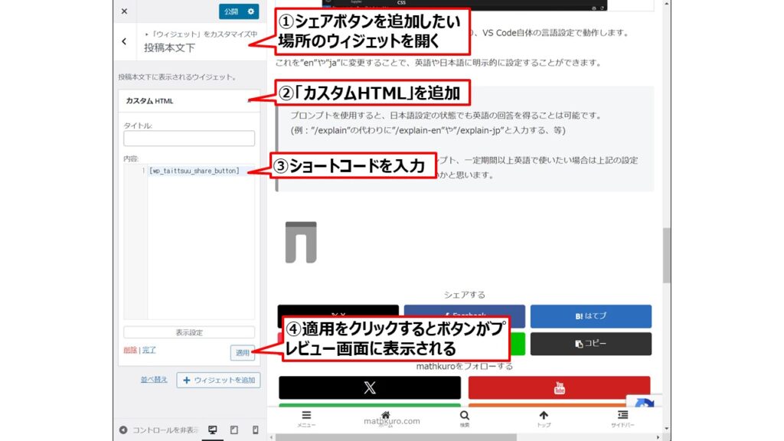Open publish settings gear icon

coord(251,11)
